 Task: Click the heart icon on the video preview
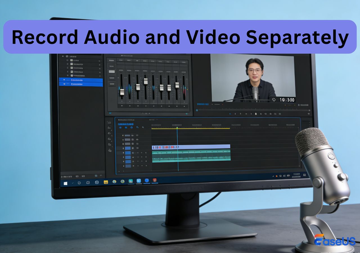point(274,100)
